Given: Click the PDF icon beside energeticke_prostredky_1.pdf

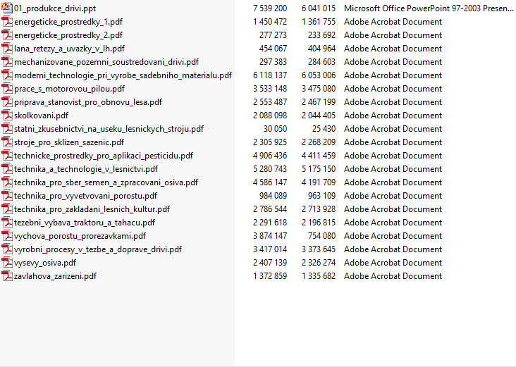Looking at the screenshot, I should click(x=7, y=22).
